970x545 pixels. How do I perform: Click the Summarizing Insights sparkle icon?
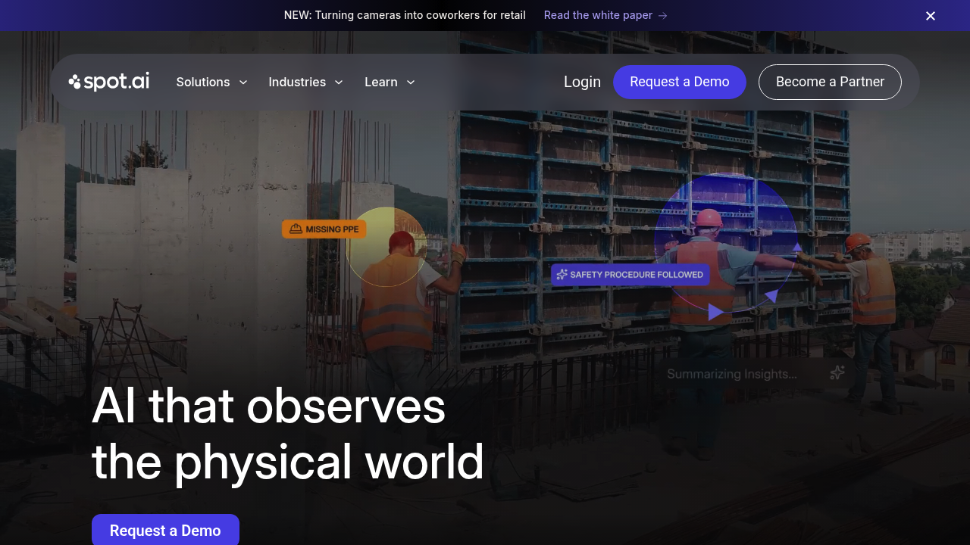837,372
